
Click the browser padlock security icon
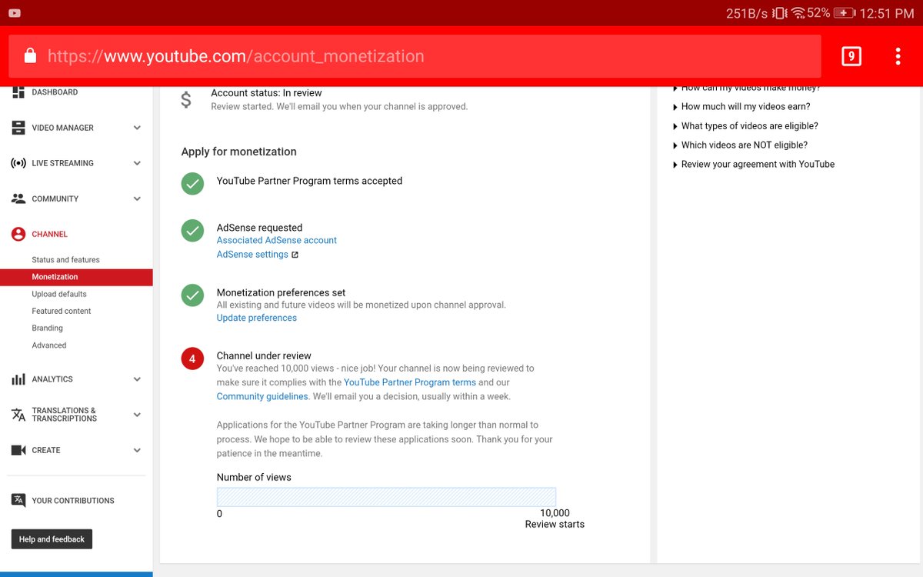point(30,56)
